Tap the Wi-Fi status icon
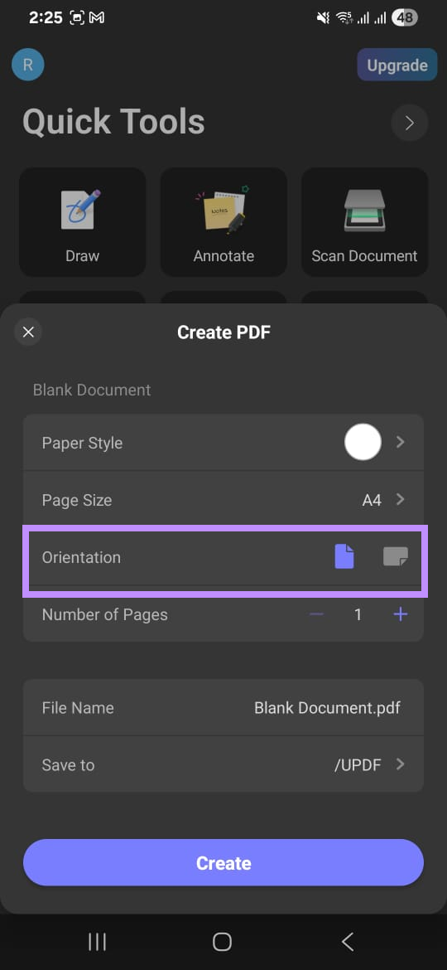Image resolution: width=447 pixels, height=970 pixels. 344,18
